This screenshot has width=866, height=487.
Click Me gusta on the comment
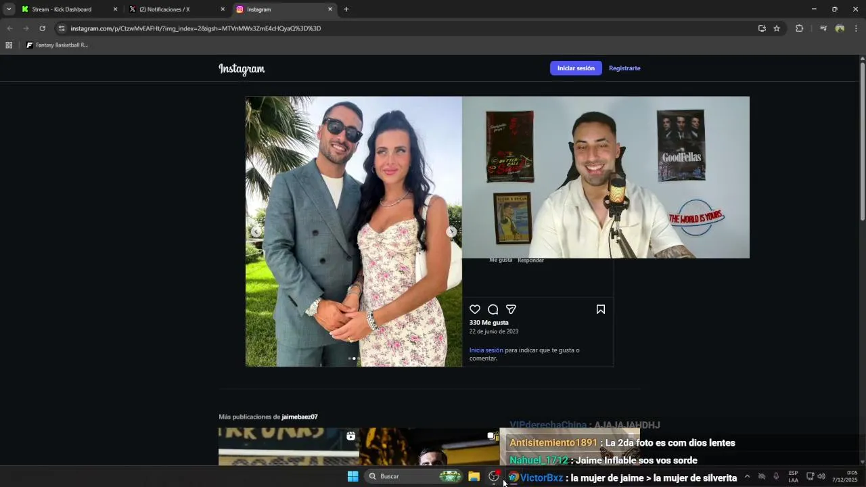click(501, 260)
